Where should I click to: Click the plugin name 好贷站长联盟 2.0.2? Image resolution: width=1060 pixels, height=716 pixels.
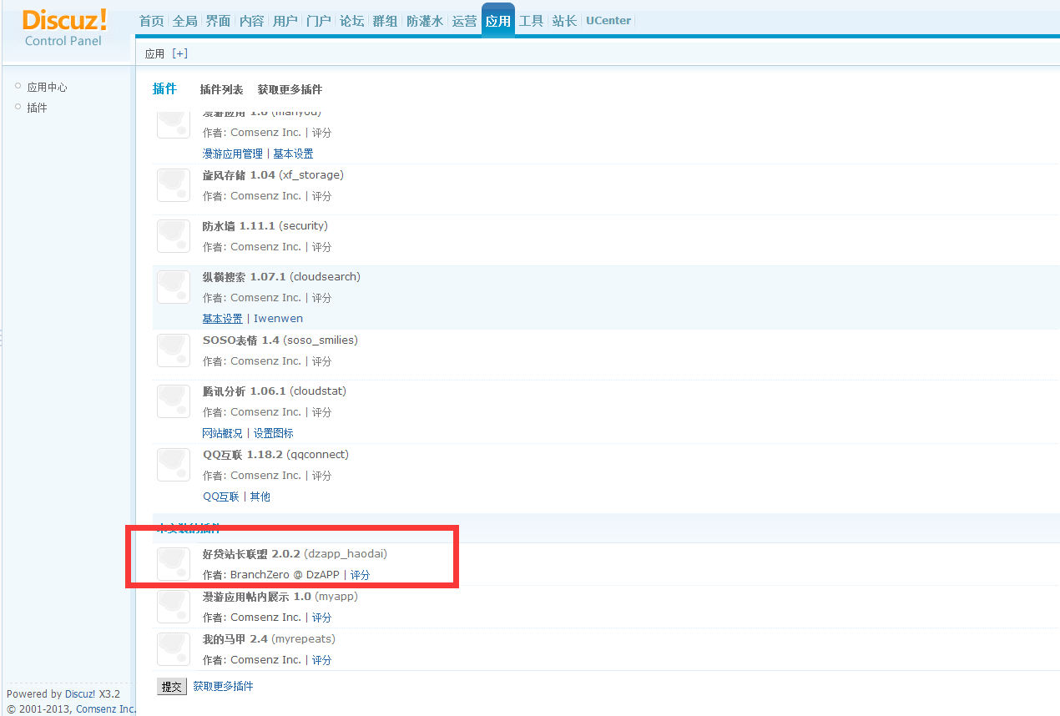tap(251, 553)
